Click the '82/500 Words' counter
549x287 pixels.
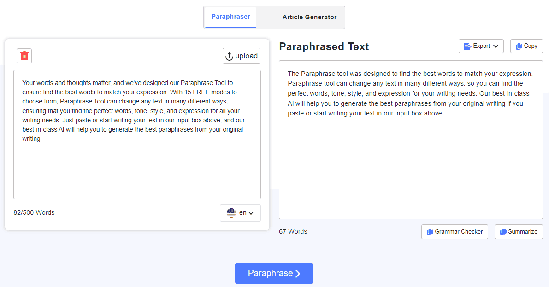pos(34,212)
